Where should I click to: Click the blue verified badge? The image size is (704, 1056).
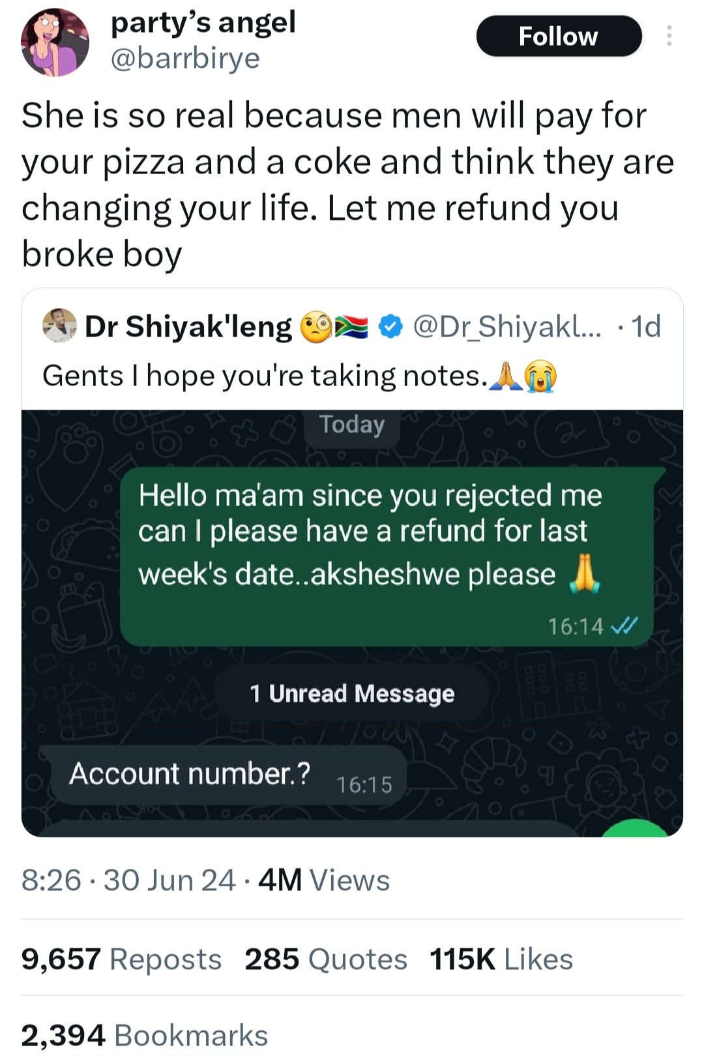point(390,327)
